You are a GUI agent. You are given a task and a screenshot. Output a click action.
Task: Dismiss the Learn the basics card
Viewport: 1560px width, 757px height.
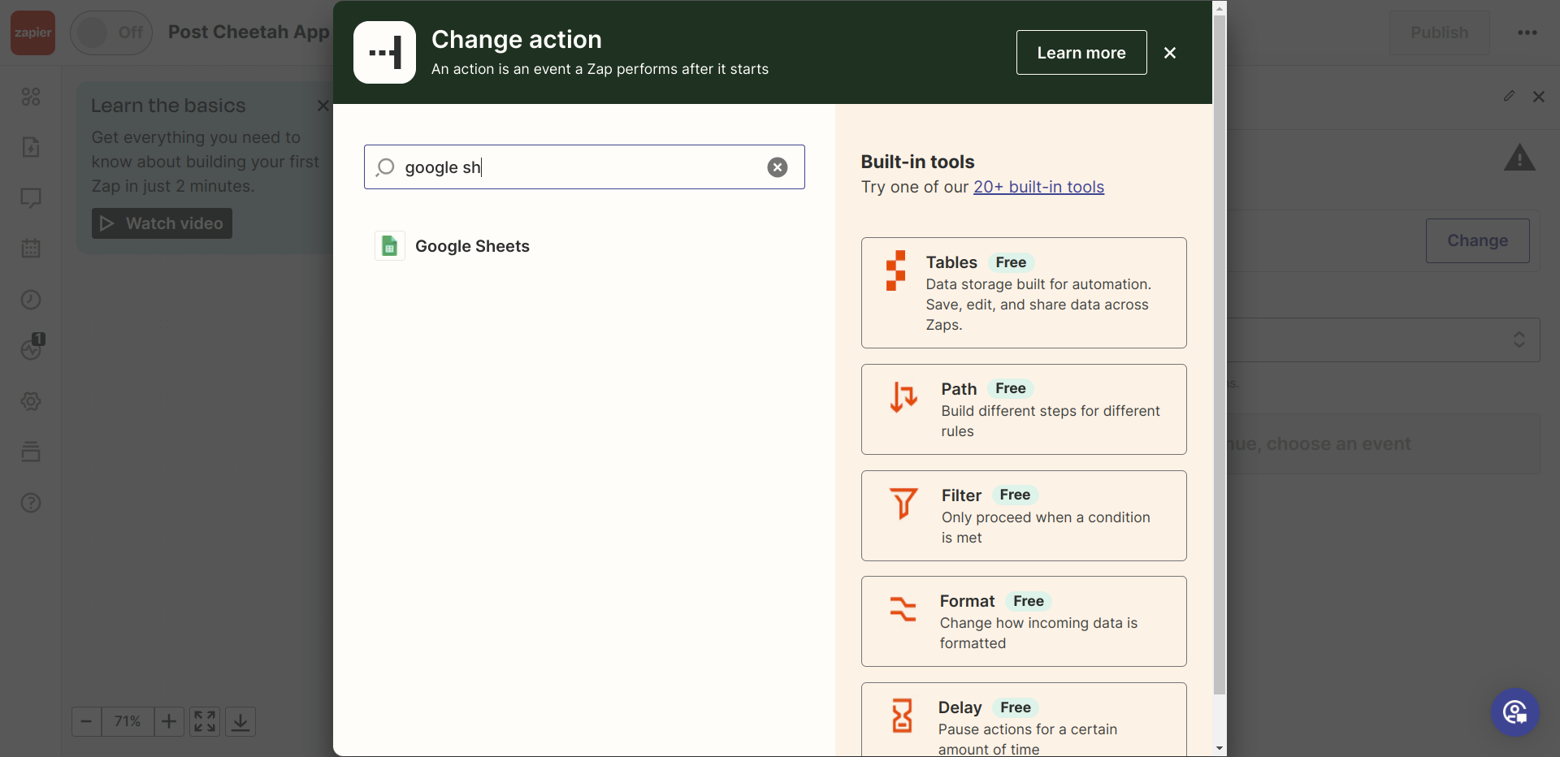click(x=323, y=106)
